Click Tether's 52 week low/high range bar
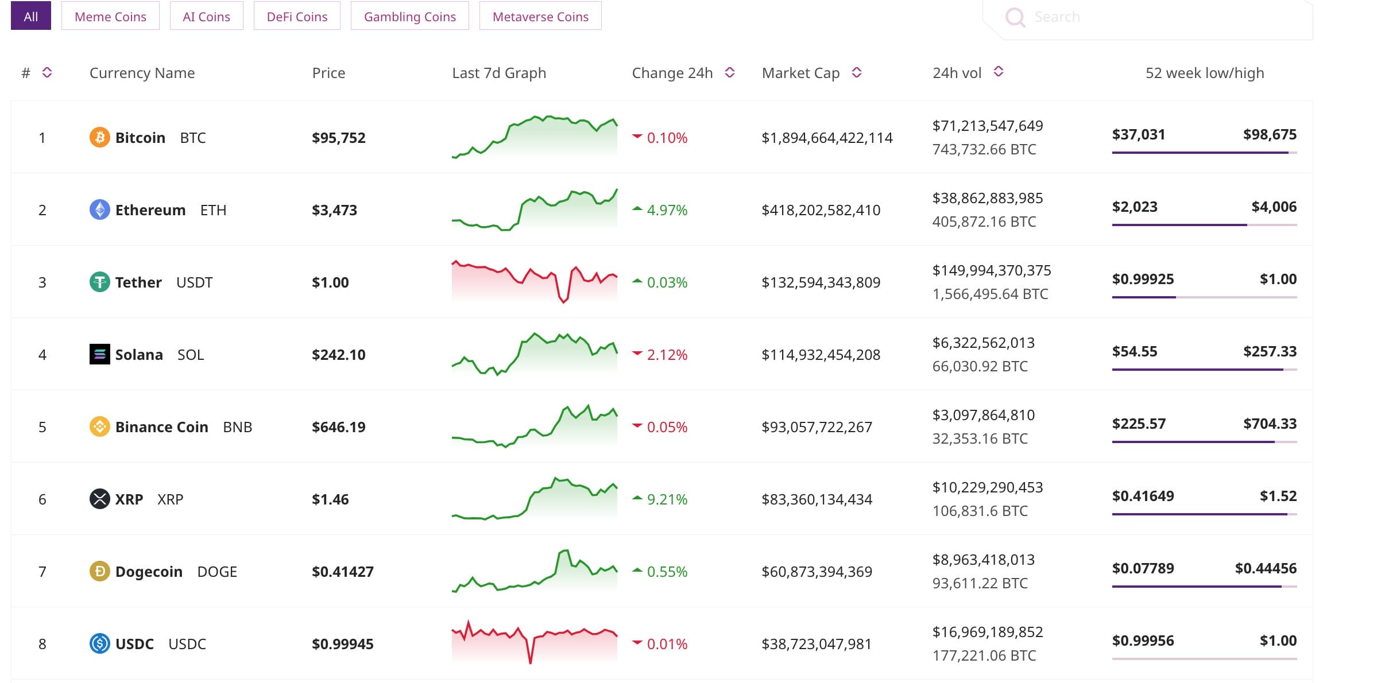1385x683 pixels. click(1204, 297)
